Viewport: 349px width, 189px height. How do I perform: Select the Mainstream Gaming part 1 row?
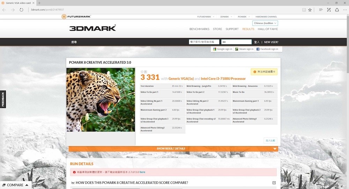tap(255, 102)
